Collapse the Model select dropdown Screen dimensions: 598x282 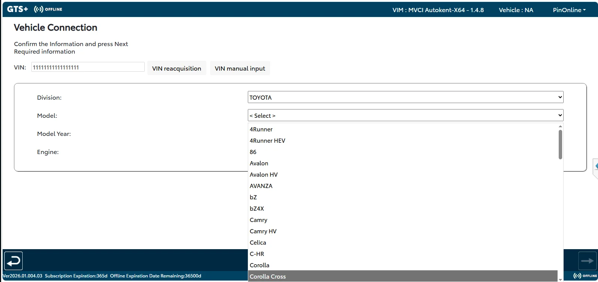point(405,115)
